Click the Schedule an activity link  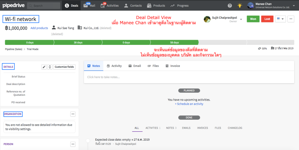pyautogui.click(x=189, y=104)
